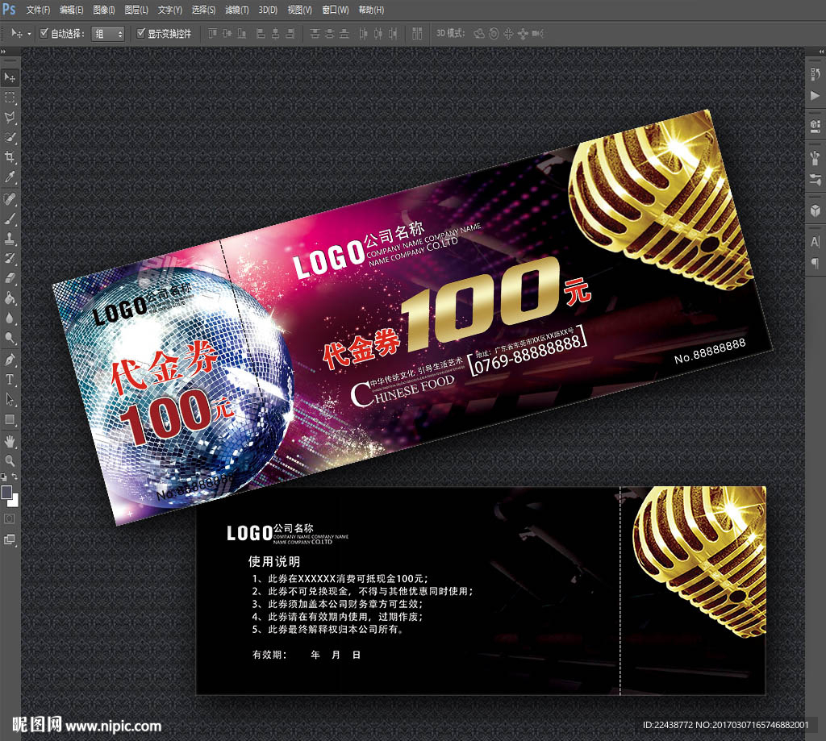Screen dimensions: 826x741
Task: Collapse the right panel dock double-arrow
Action: tap(822, 52)
